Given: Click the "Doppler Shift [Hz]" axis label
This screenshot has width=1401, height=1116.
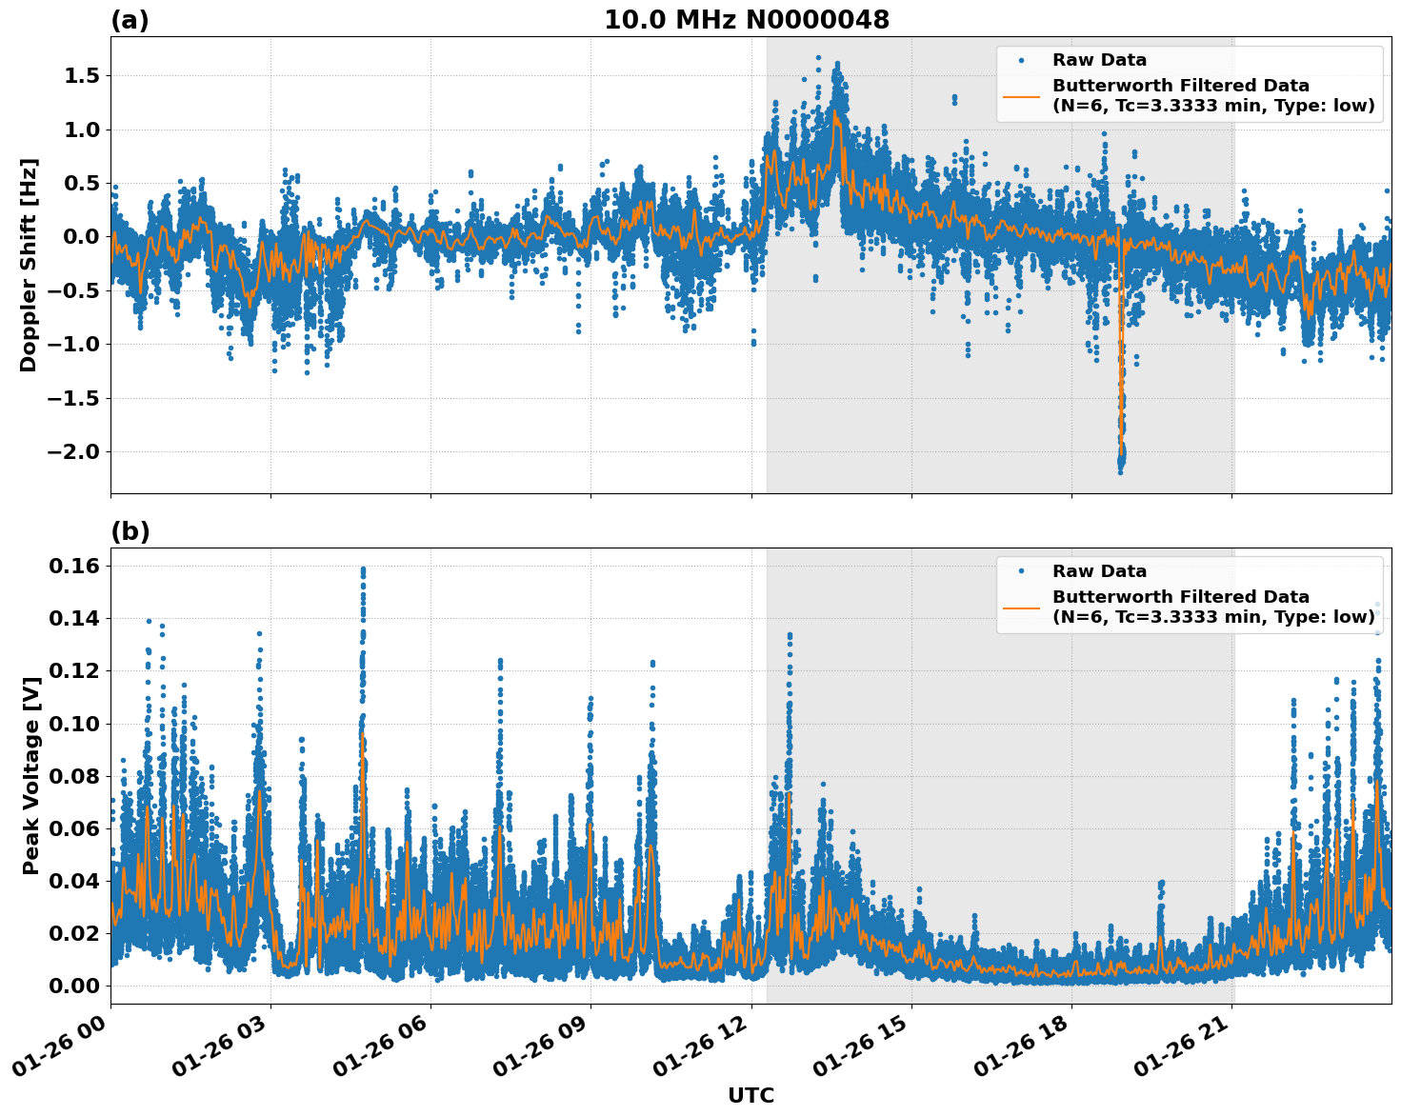Looking at the screenshot, I should [x=29, y=265].
